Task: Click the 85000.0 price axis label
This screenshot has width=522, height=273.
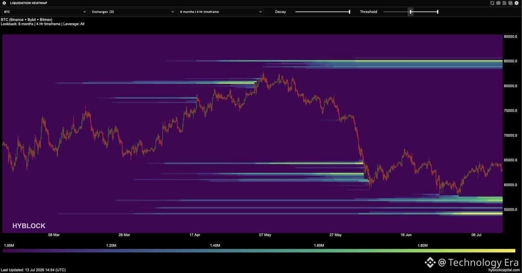Action: pos(511,61)
